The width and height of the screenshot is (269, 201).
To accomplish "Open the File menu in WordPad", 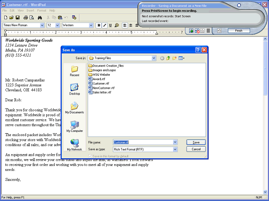I will click(5, 10).
